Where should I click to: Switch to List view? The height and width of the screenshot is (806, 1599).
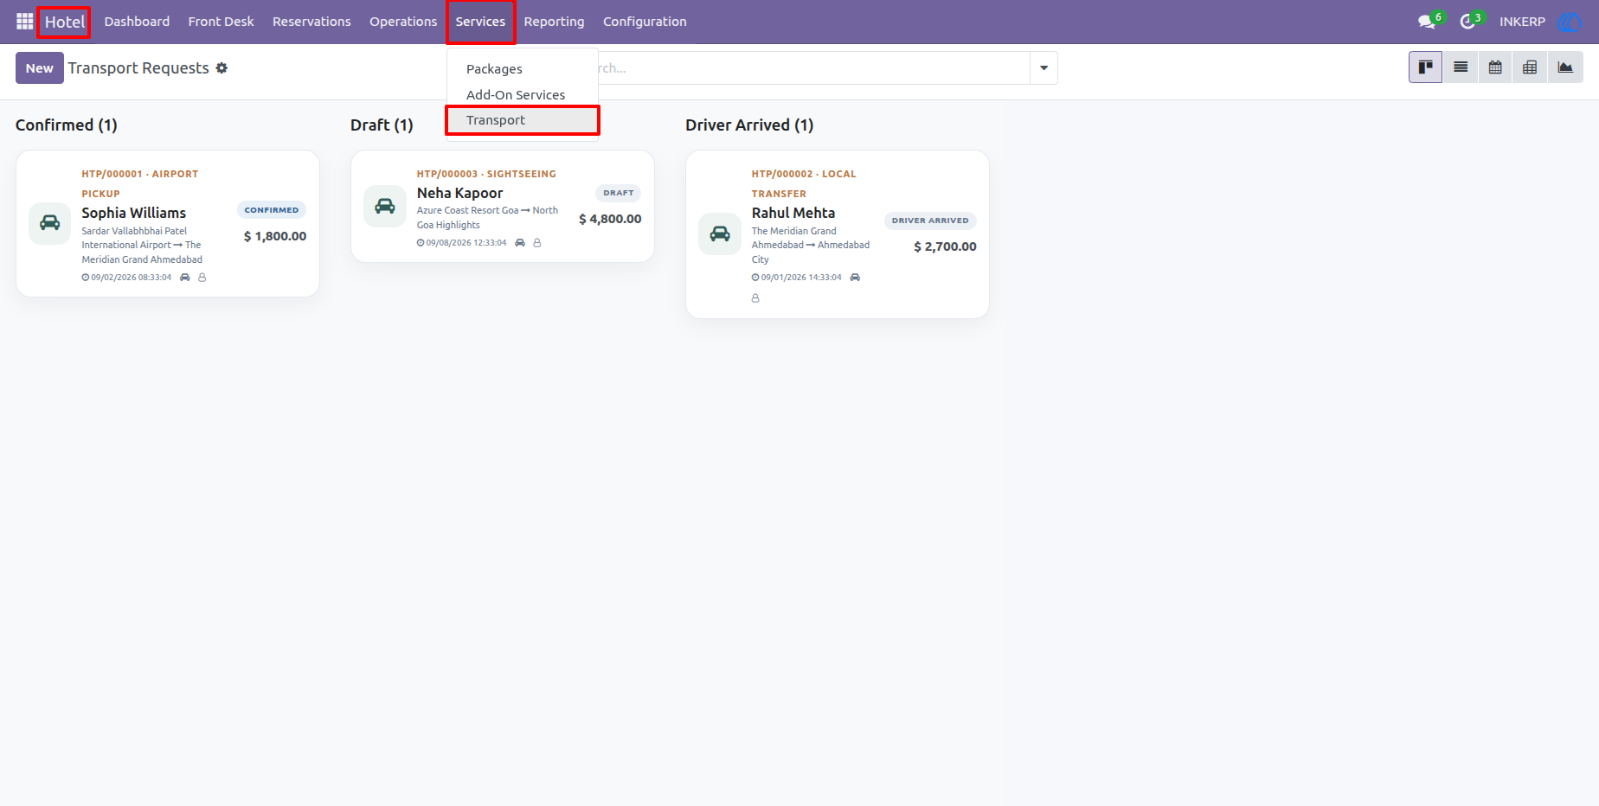tap(1461, 67)
